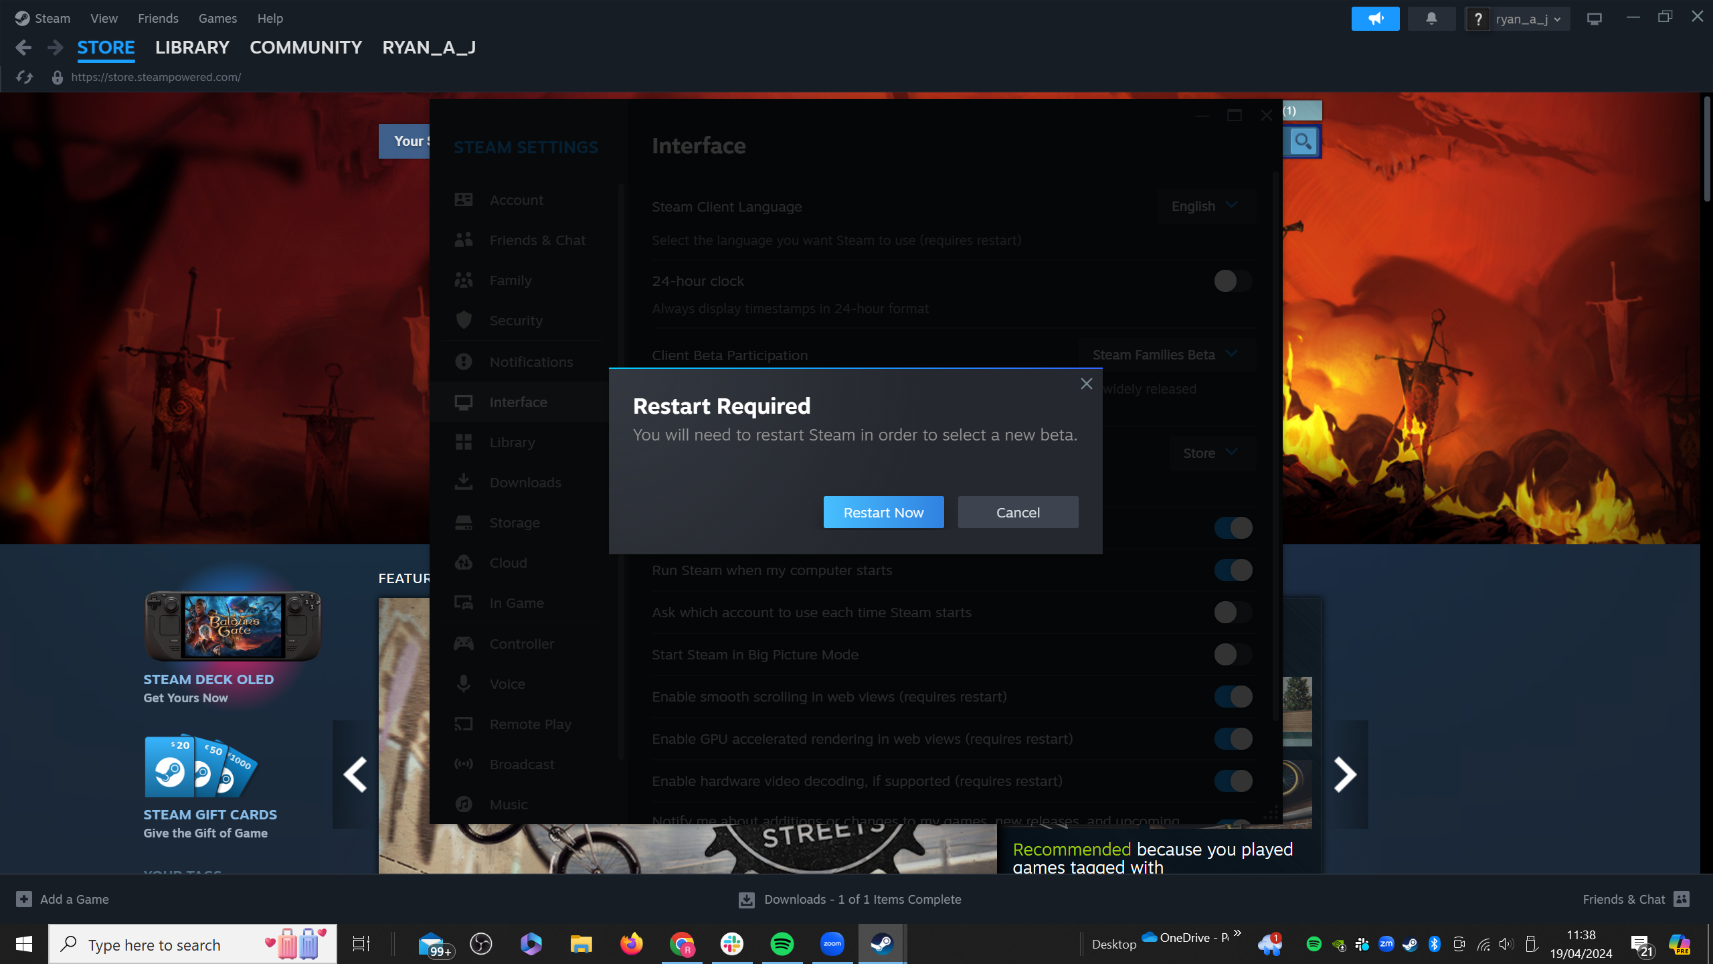Open the ryan_a_j account dropdown
Image resolution: width=1713 pixels, height=964 pixels.
coord(1528,19)
